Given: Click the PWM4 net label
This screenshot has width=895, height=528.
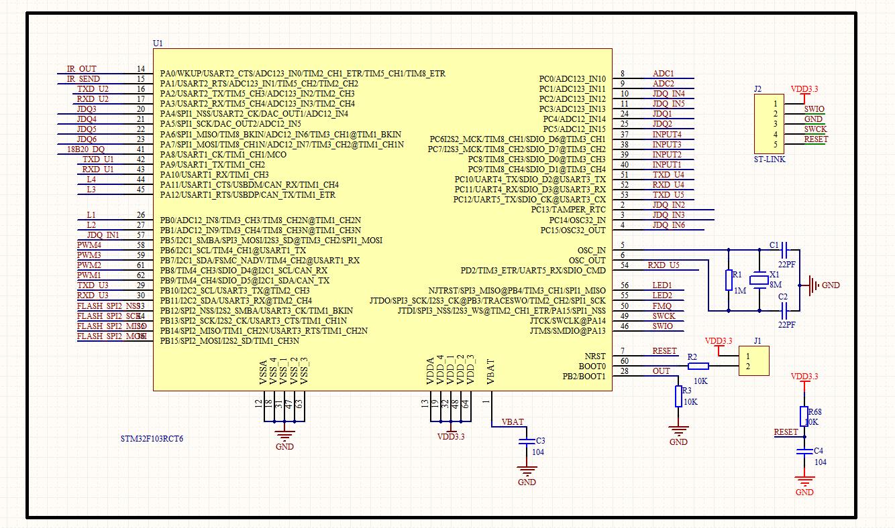Looking at the screenshot, I should (x=89, y=245).
